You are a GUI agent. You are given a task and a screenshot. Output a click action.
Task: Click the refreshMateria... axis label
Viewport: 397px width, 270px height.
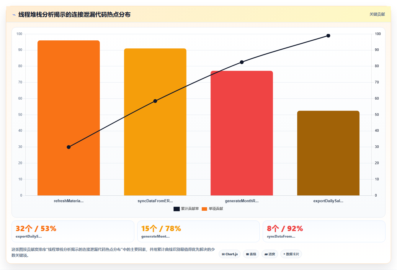(x=69, y=201)
